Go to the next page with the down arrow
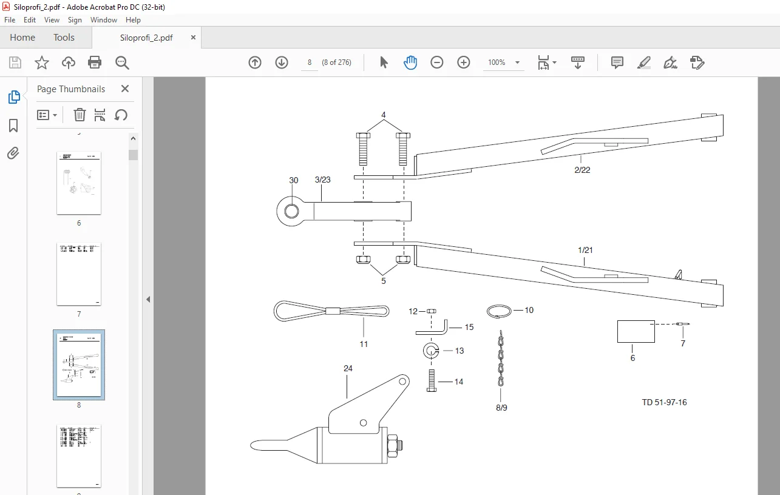780x495 pixels. click(x=282, y=62)
